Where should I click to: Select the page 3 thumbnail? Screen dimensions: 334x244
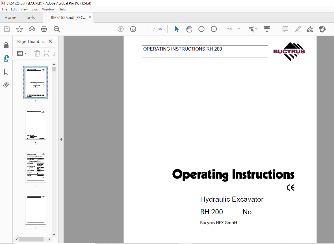click(x=36, y=167)
